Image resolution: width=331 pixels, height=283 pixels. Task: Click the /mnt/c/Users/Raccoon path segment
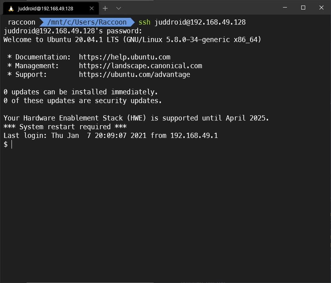tap(87, 22)
